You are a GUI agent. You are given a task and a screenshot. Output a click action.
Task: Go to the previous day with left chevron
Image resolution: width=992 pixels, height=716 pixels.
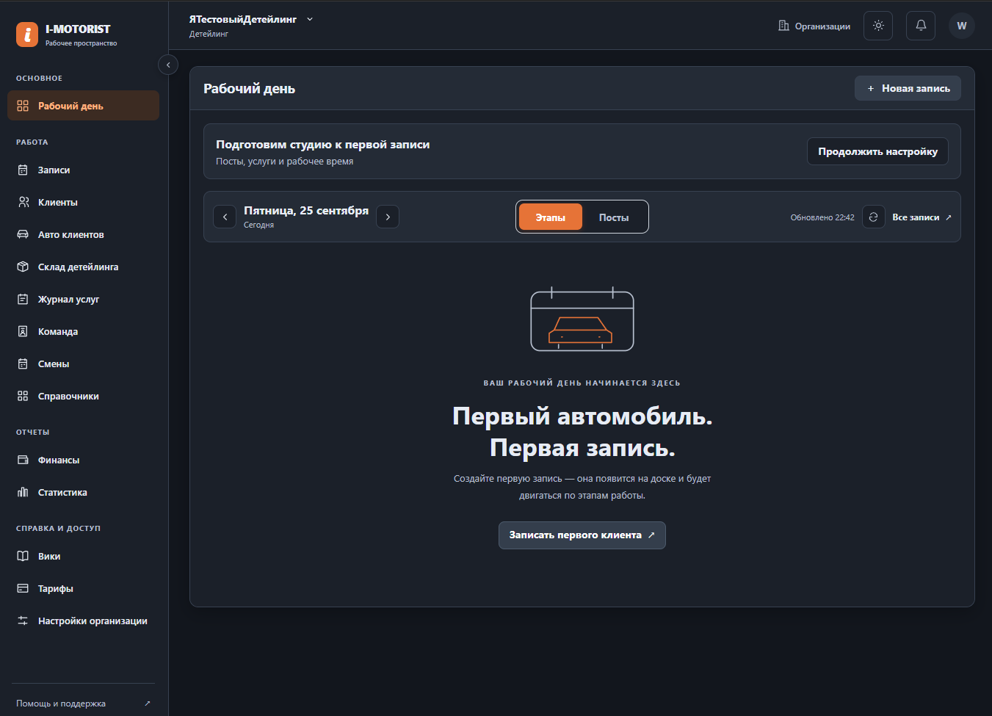225,217
